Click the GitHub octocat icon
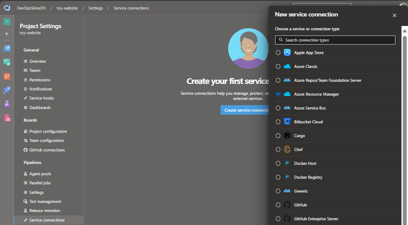The image size is (408, 225). (287, 205)
